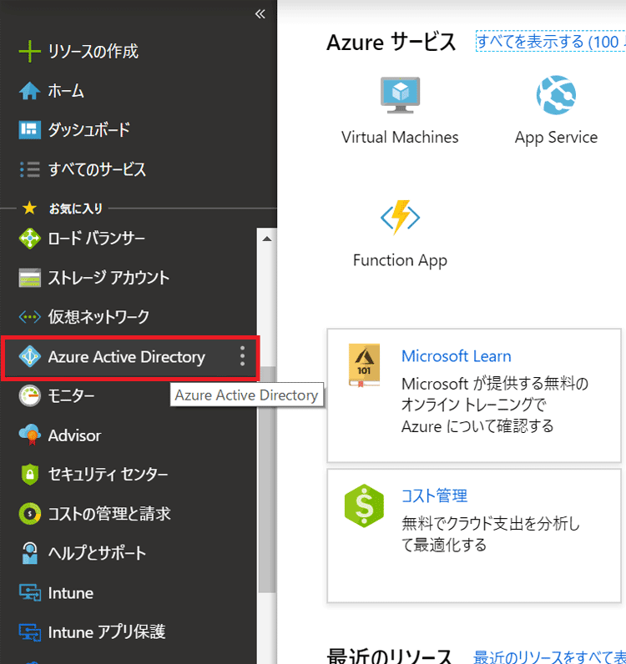The width and height of the screenshot is (626, 664).
Task: Select コストの管理と請求 label
Action: click(x=109, y=514)
